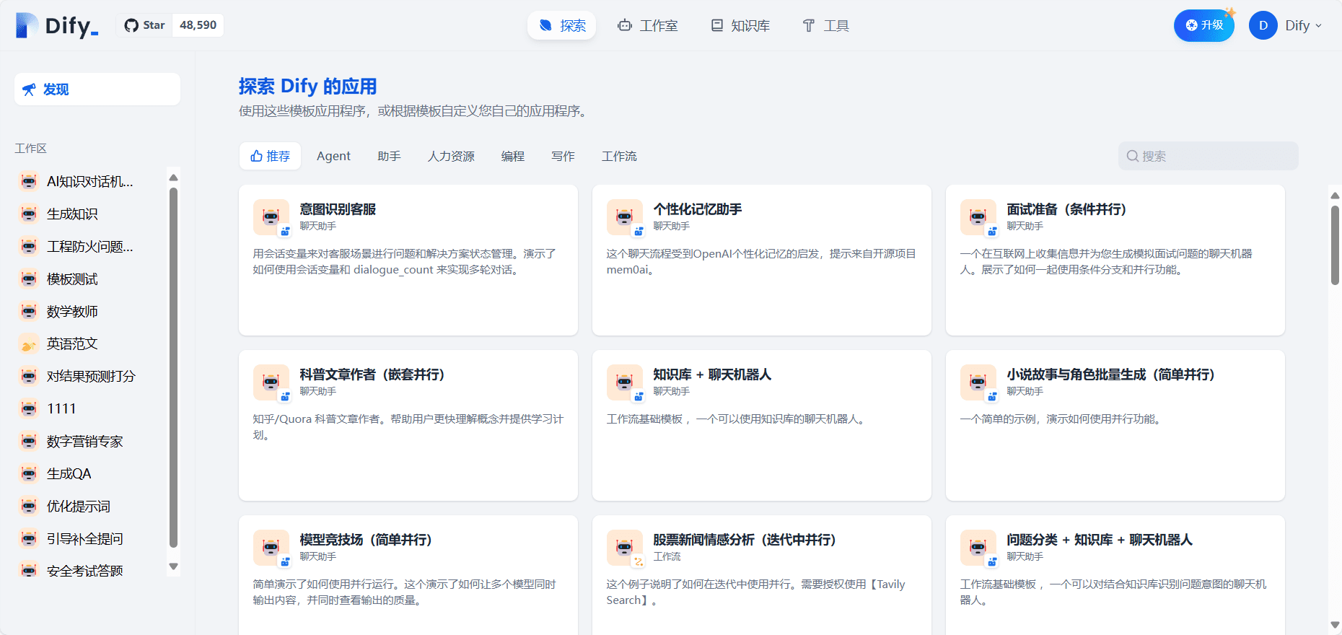Screen dimensions: 1342x635
Task: Click the 48,590 star count
Action: click(198, 25)
